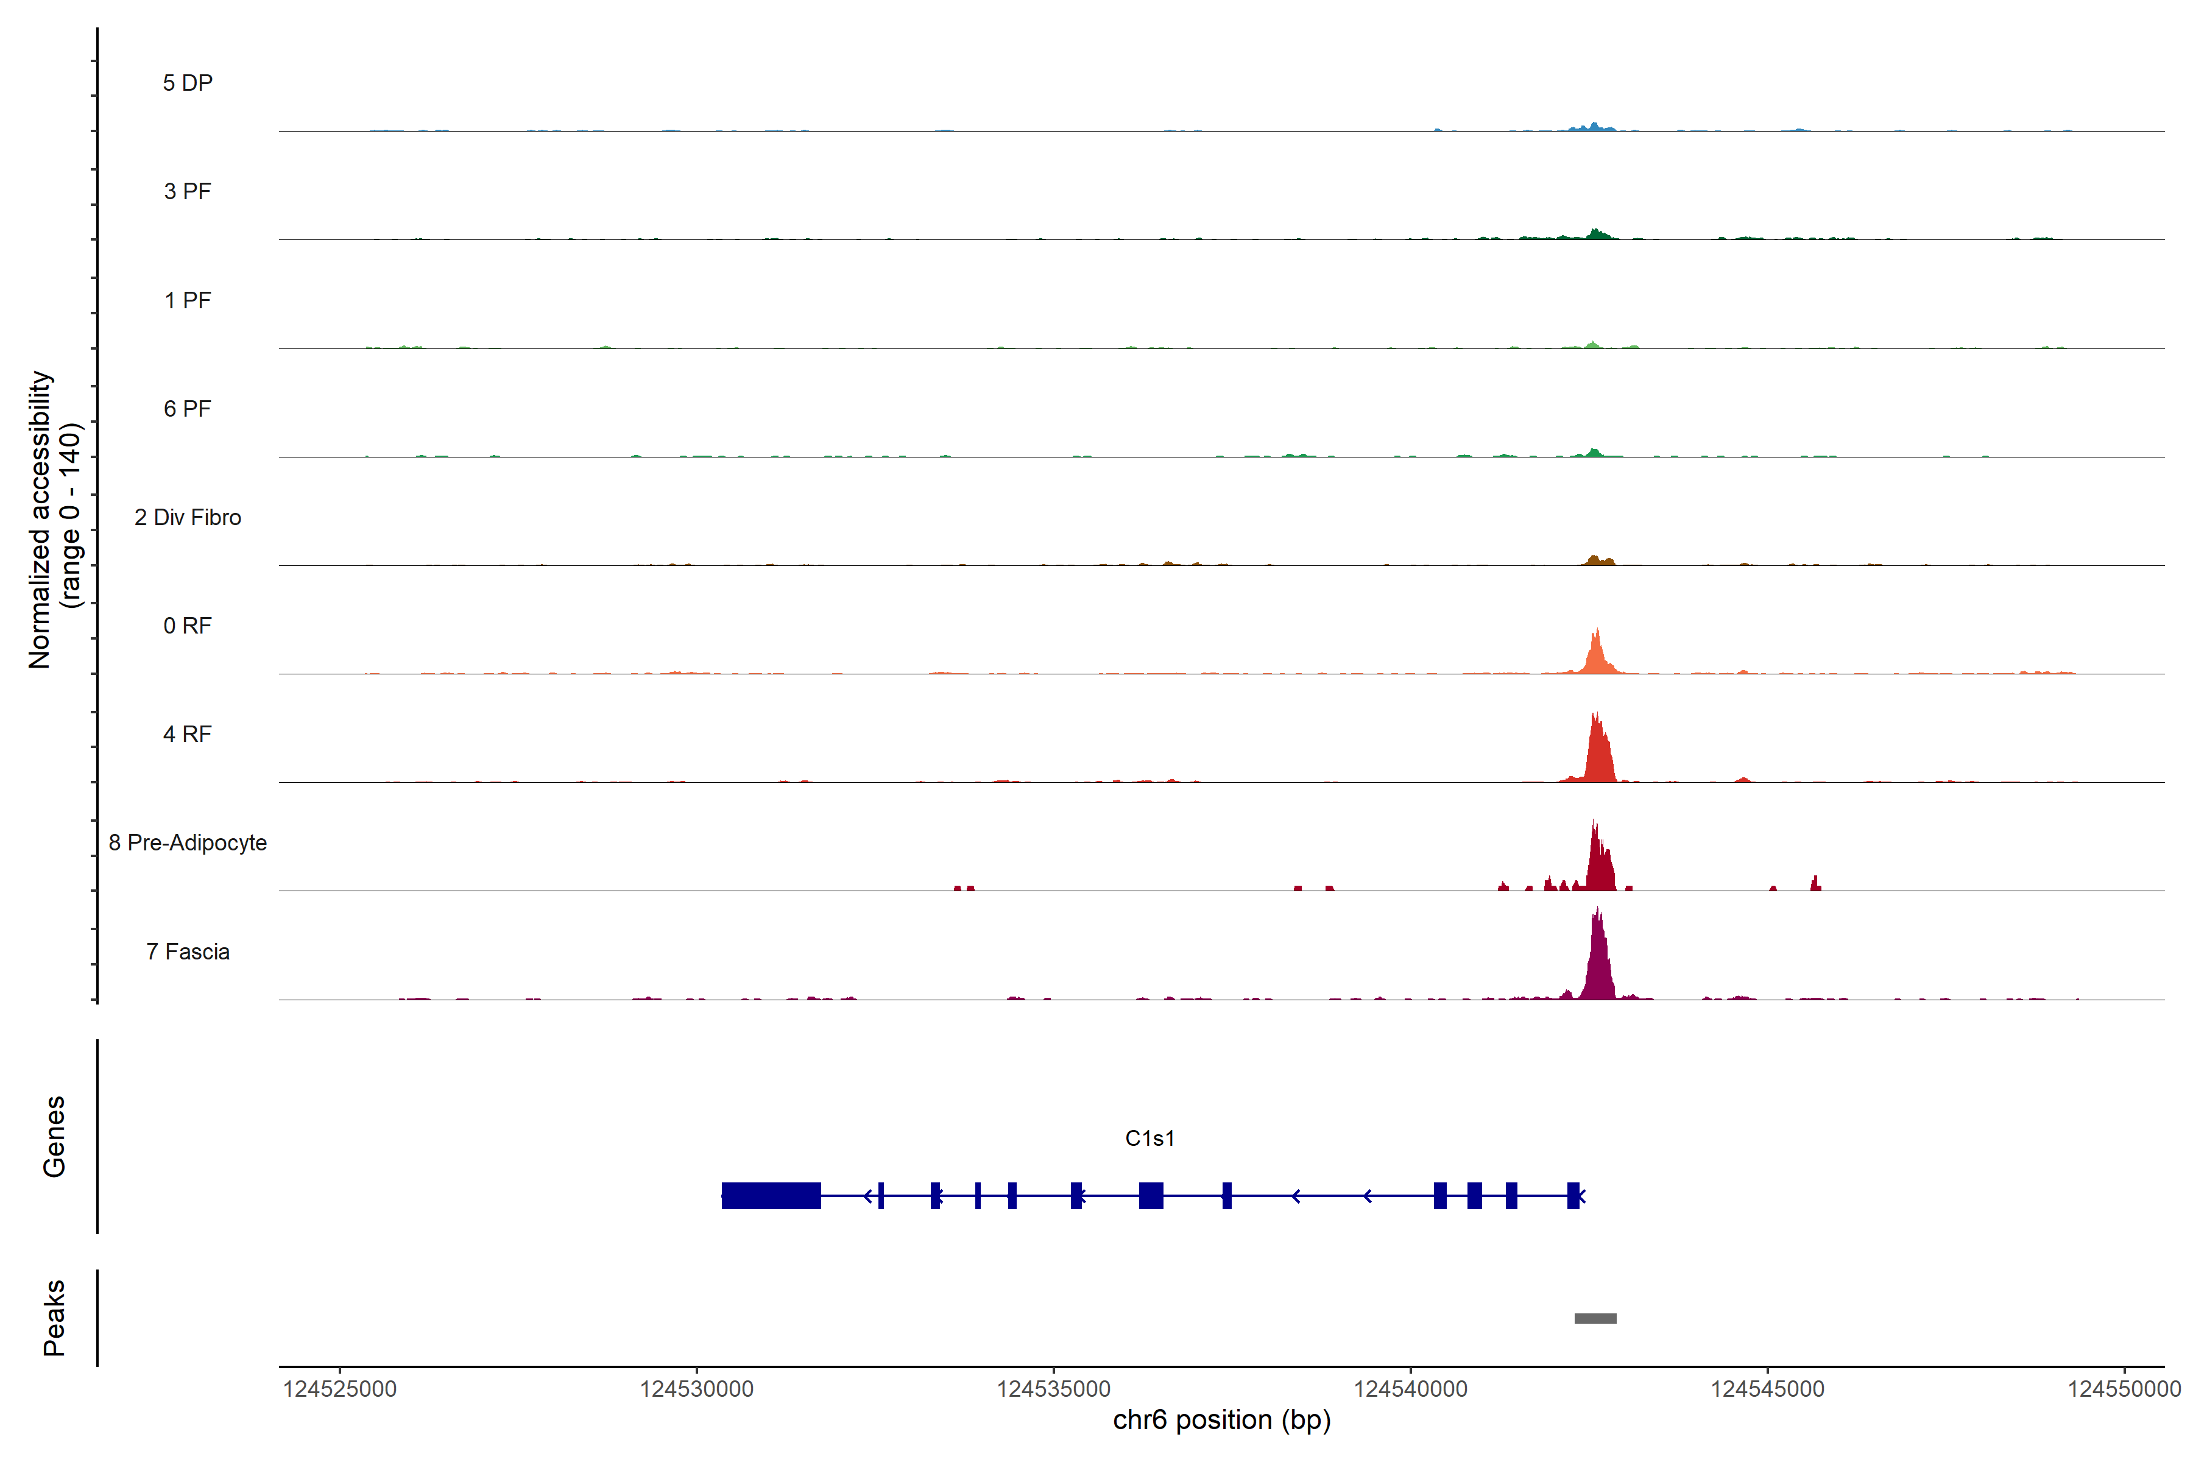Click the 124540000 axis tick label
The height and width of the screenshot is (1462, 2193).
[1410, 1390]
